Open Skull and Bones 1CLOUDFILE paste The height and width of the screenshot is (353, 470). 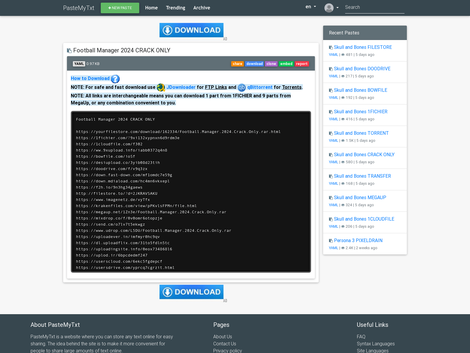(x=364, y=219)
